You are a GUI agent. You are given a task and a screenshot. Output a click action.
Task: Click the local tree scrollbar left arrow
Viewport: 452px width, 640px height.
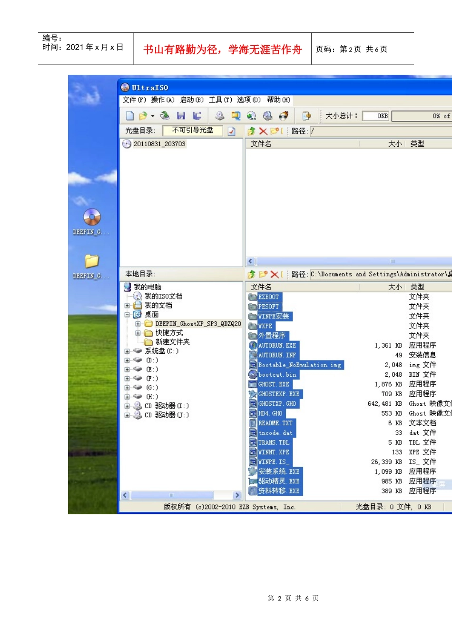(125, 495)
